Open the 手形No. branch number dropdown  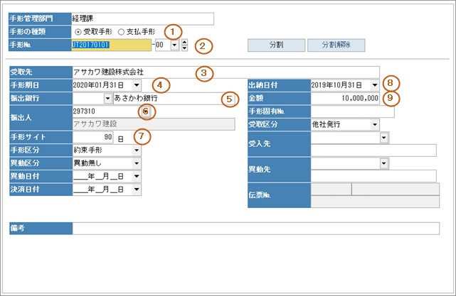175,45
